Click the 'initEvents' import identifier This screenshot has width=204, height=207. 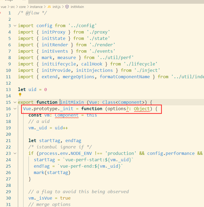(55, 51)
